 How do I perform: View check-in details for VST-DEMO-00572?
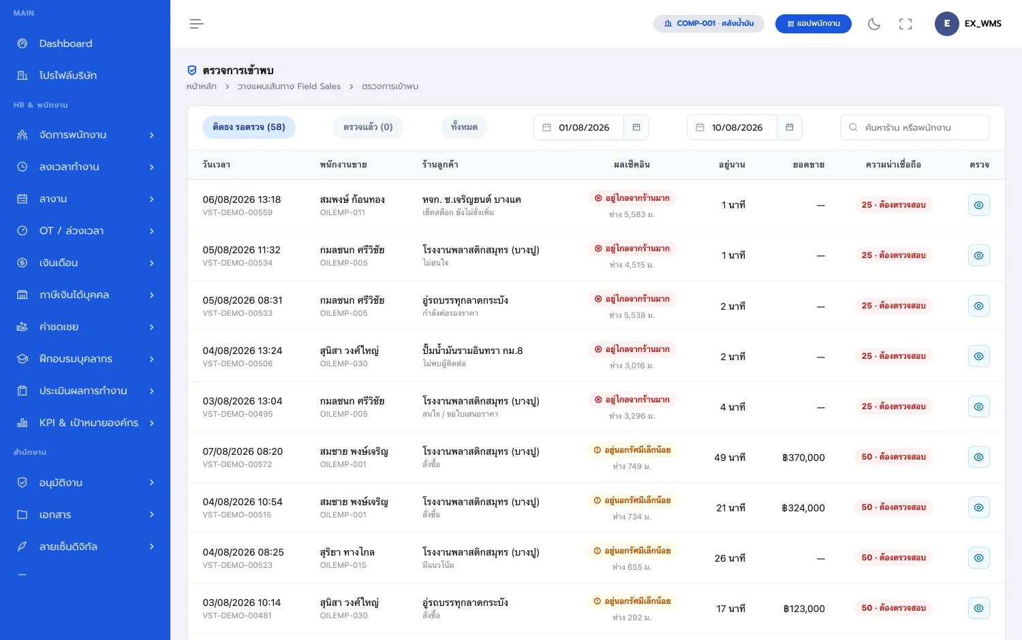click(x=978, y=457)
